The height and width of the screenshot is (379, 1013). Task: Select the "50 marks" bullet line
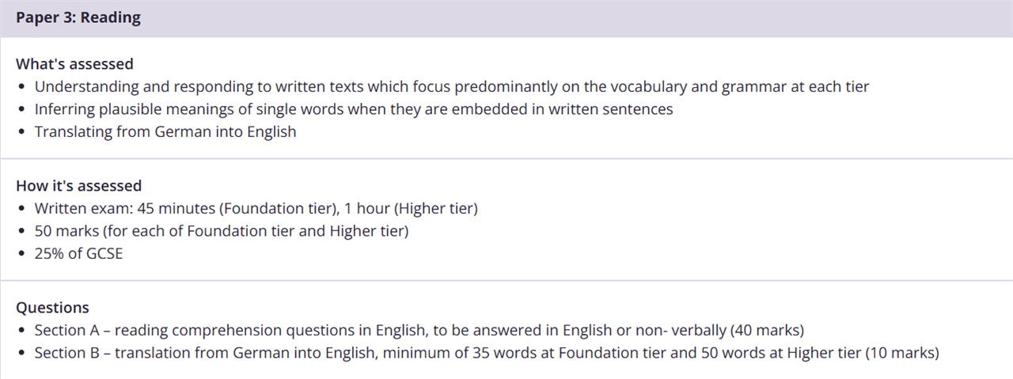(x=222, y=232)
